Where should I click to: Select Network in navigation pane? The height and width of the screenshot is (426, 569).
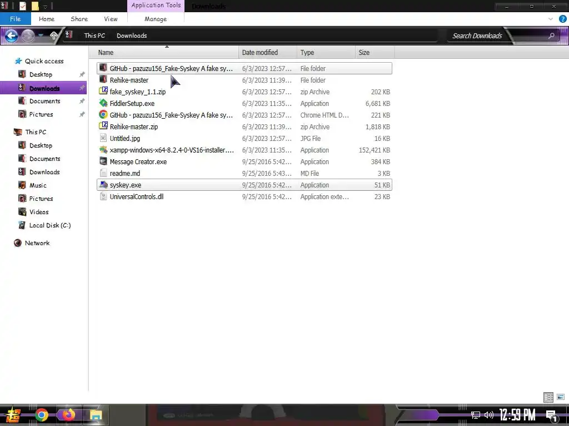(x=37, y=243)
